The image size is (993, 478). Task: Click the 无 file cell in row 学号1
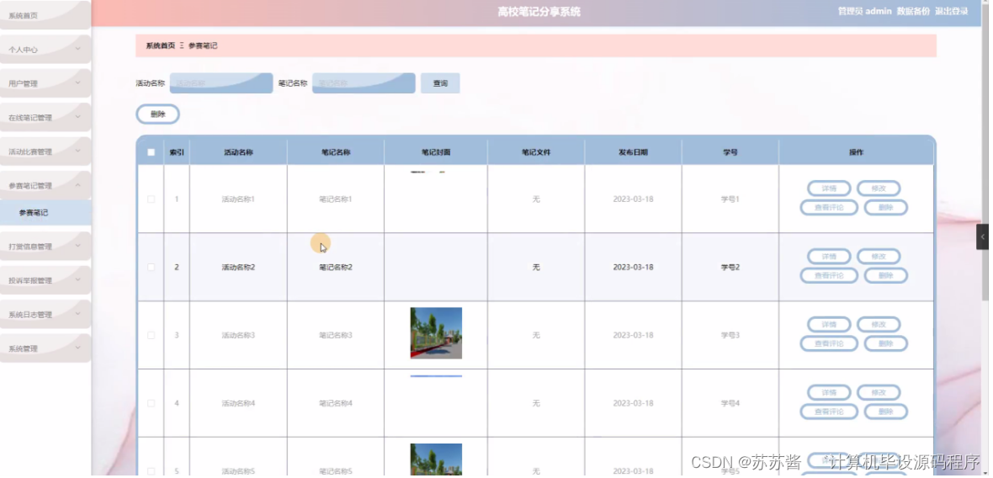(536, 199)
